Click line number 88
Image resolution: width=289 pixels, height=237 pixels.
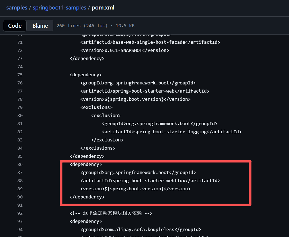tap(20, 181)
